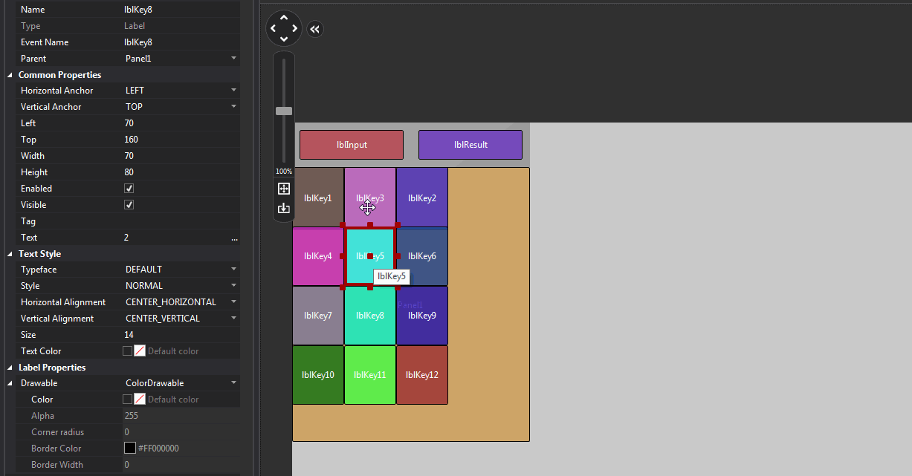912x476 pixels.
Task: Click the Text property value 2
Action: [175, 238]
